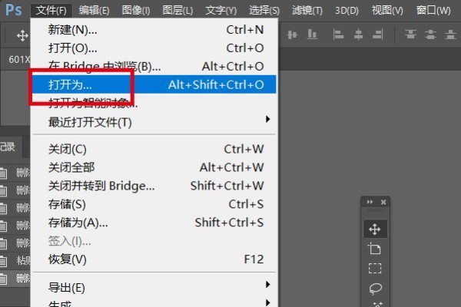This screenshot has height=307, width=461.
Task: Expand 生成 submenu arrow
Action: [x=267, y=302]
